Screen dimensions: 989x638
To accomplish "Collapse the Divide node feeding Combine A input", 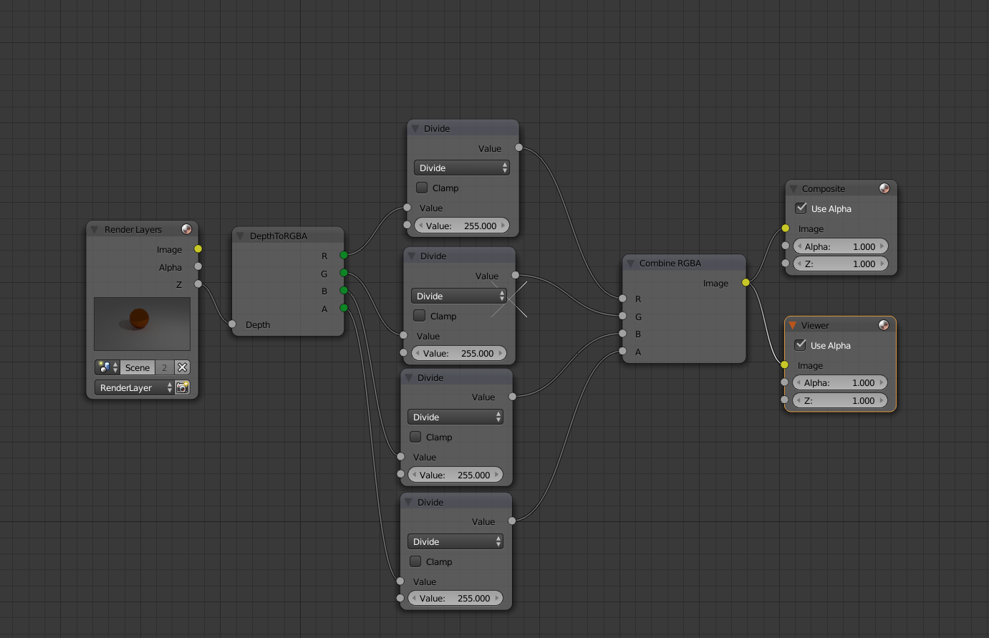I will pyautogui.click(x=408, y=502).
